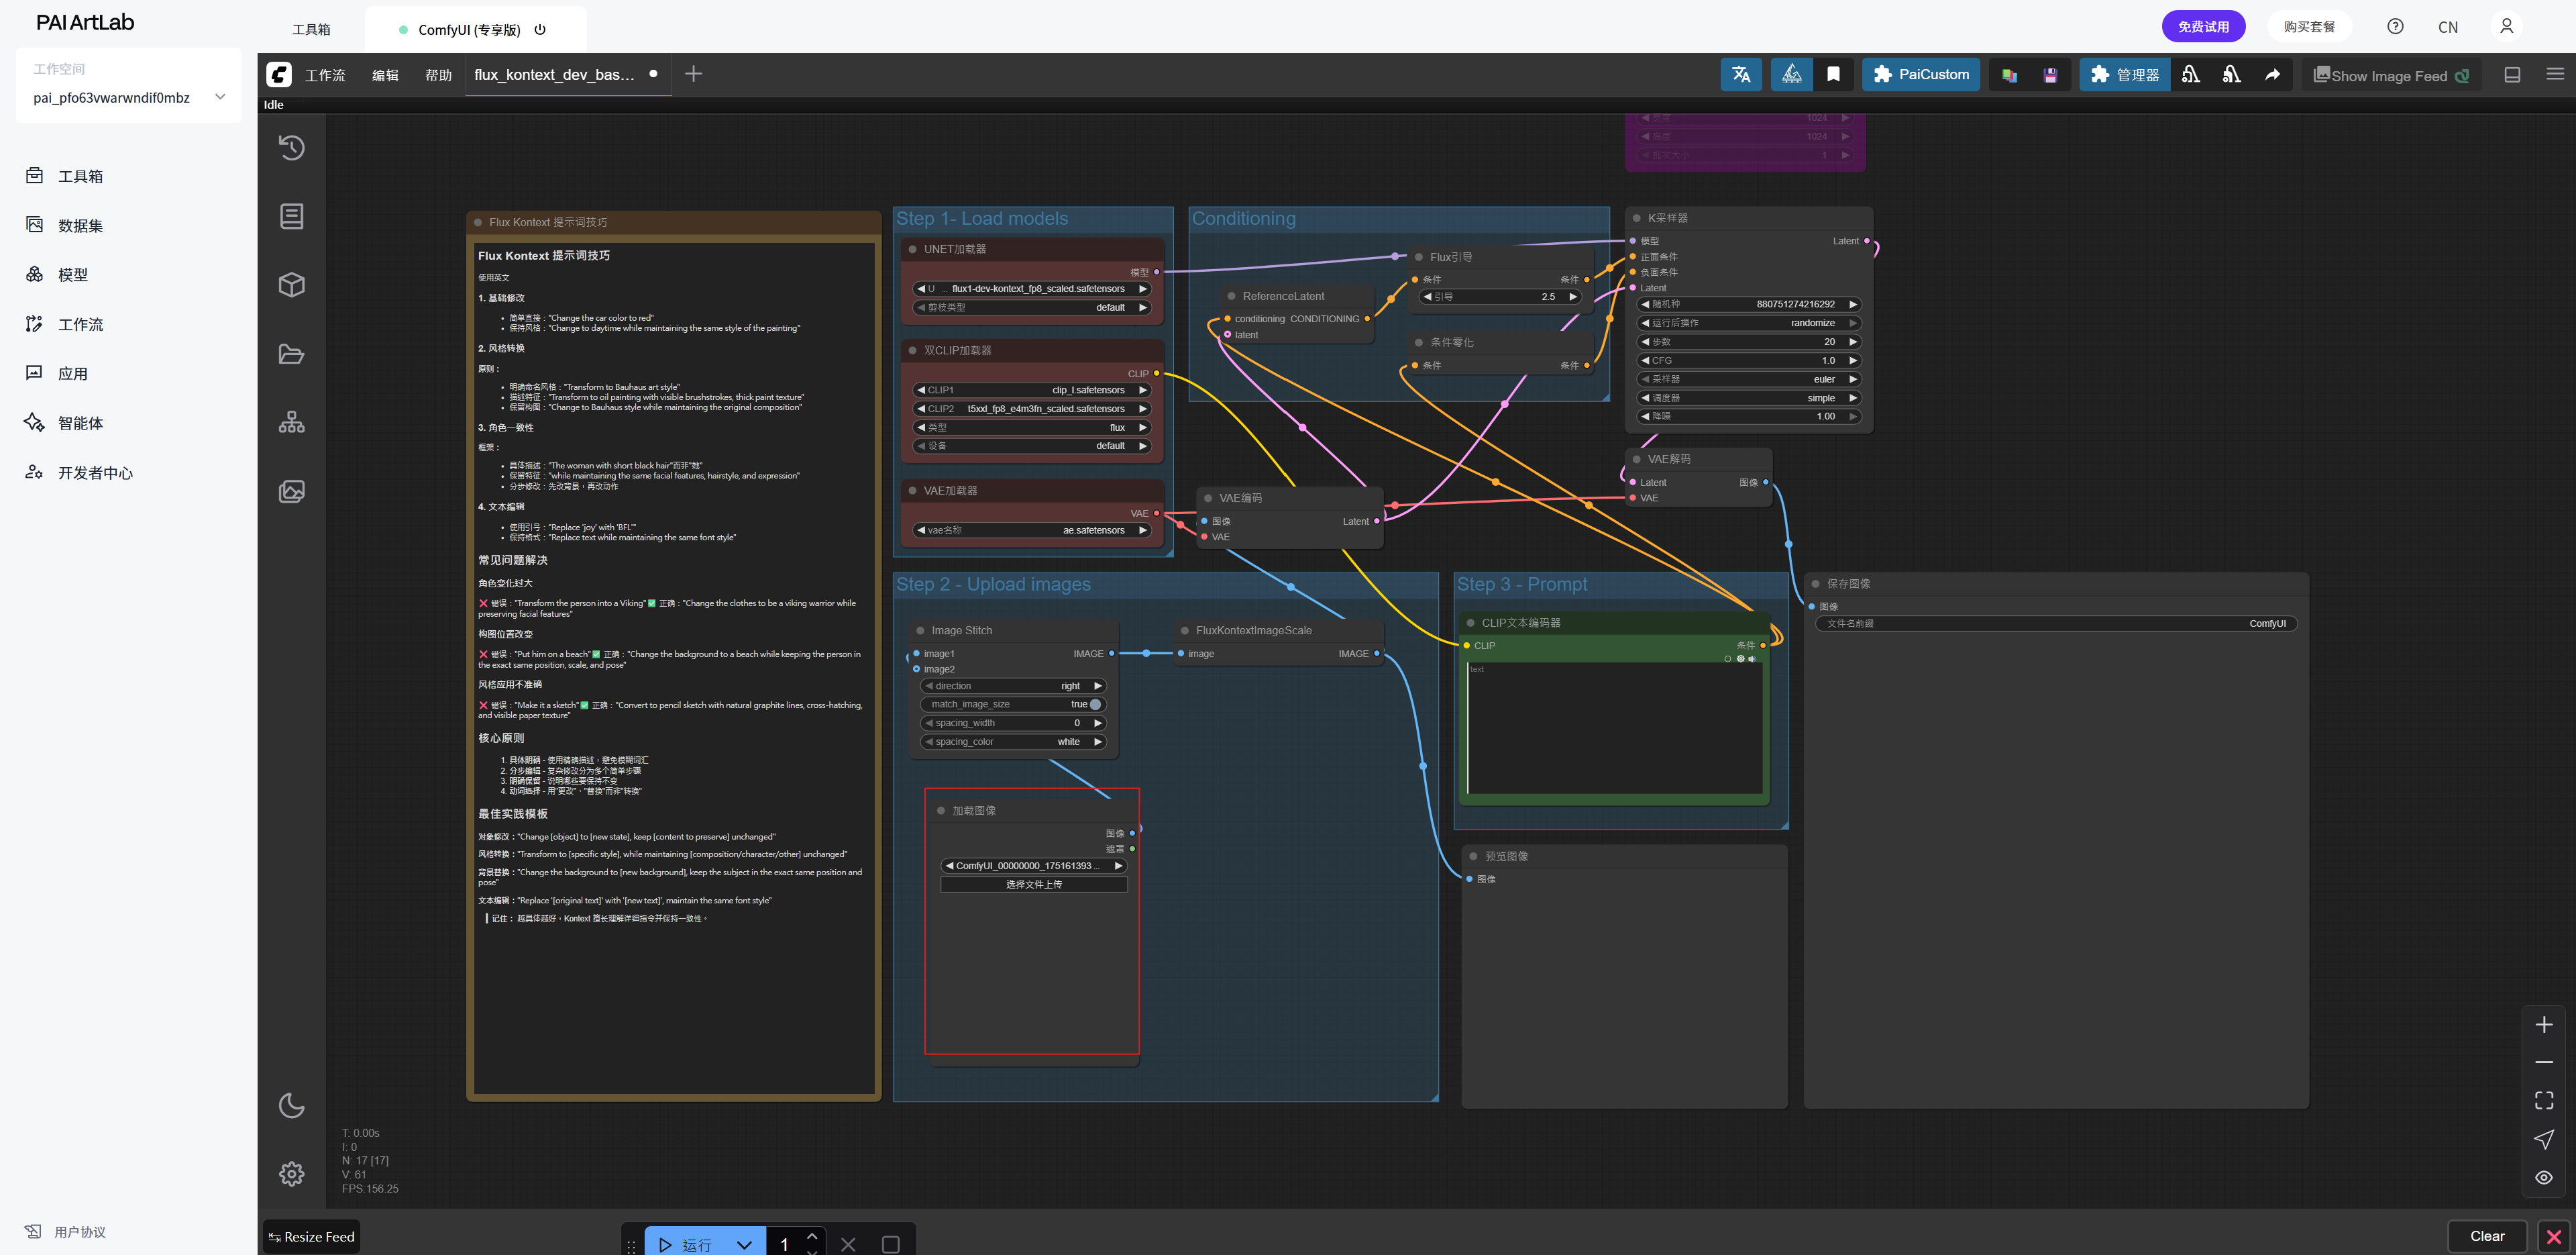Toggle dark theme moon icon
This screenshot has height=1255, width=2576.
coord(291,1105)
